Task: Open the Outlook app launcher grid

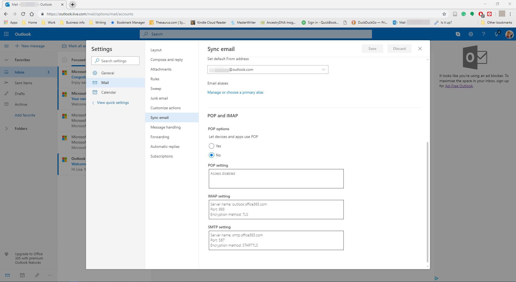Action: click(x=6, y=34)
